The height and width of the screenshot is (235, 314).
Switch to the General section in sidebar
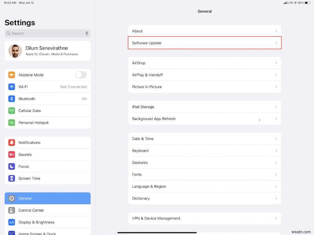[x=47, y=198]
